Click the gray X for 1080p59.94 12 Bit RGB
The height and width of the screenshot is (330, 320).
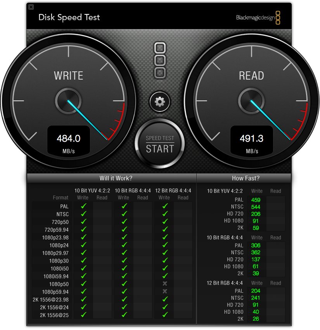(165, 292)
